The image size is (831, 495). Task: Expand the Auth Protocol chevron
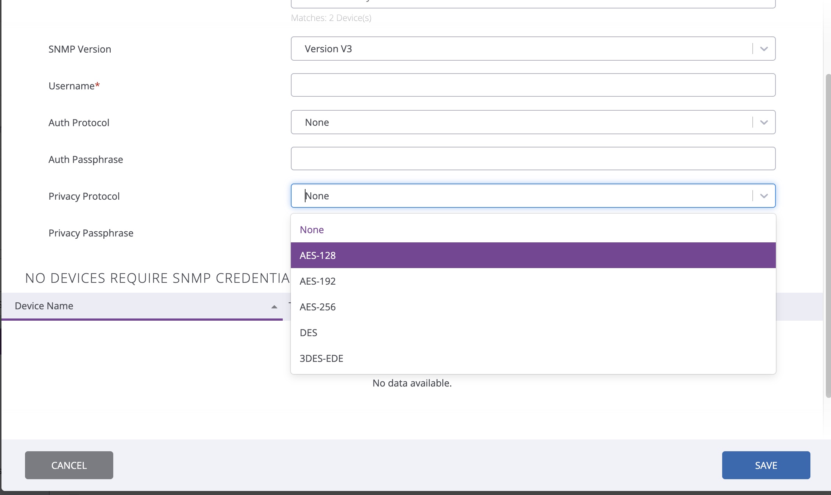click(x=764, y=122)
